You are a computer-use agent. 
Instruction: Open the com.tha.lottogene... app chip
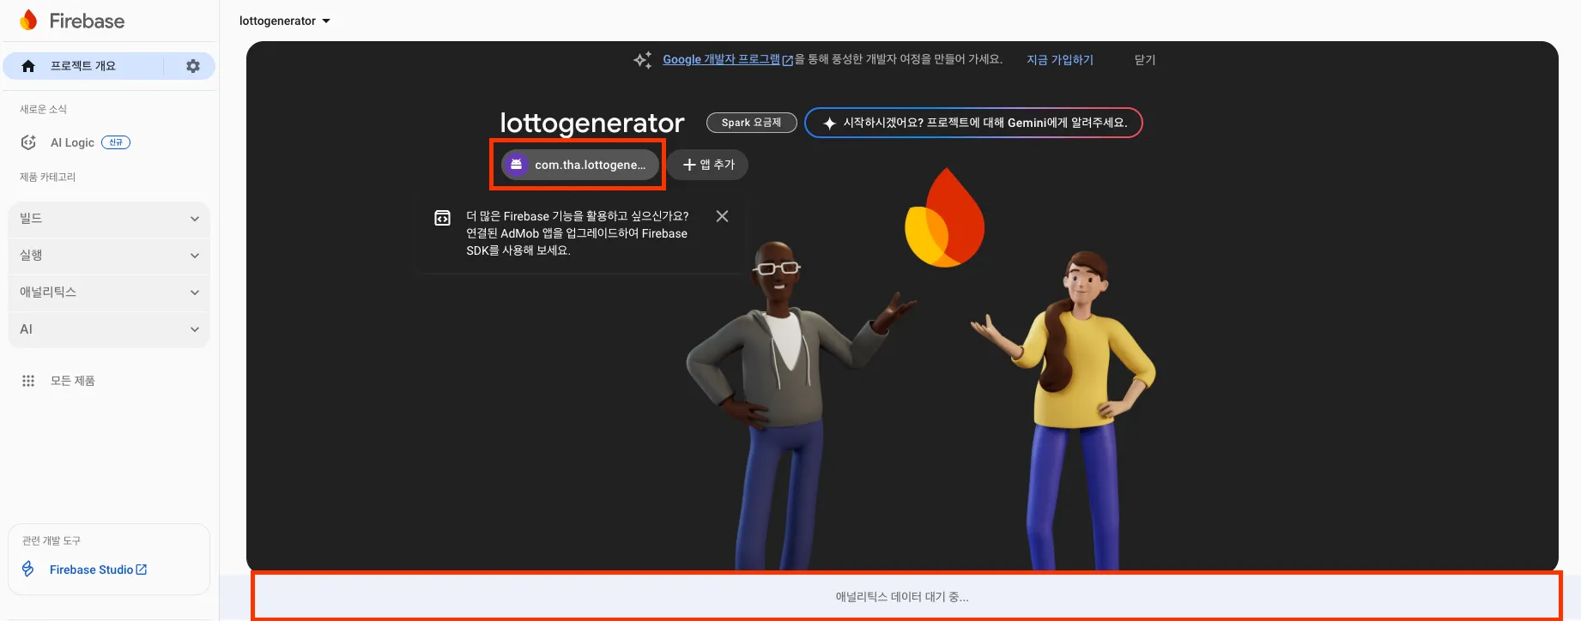(579, 165)
